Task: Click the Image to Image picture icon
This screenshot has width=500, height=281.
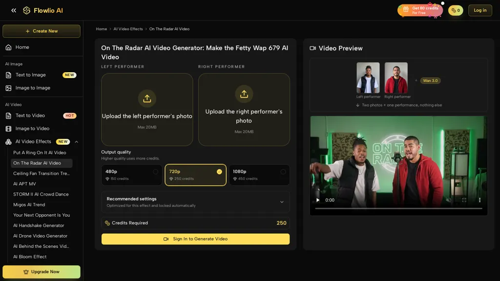Action: pos(9,88)
